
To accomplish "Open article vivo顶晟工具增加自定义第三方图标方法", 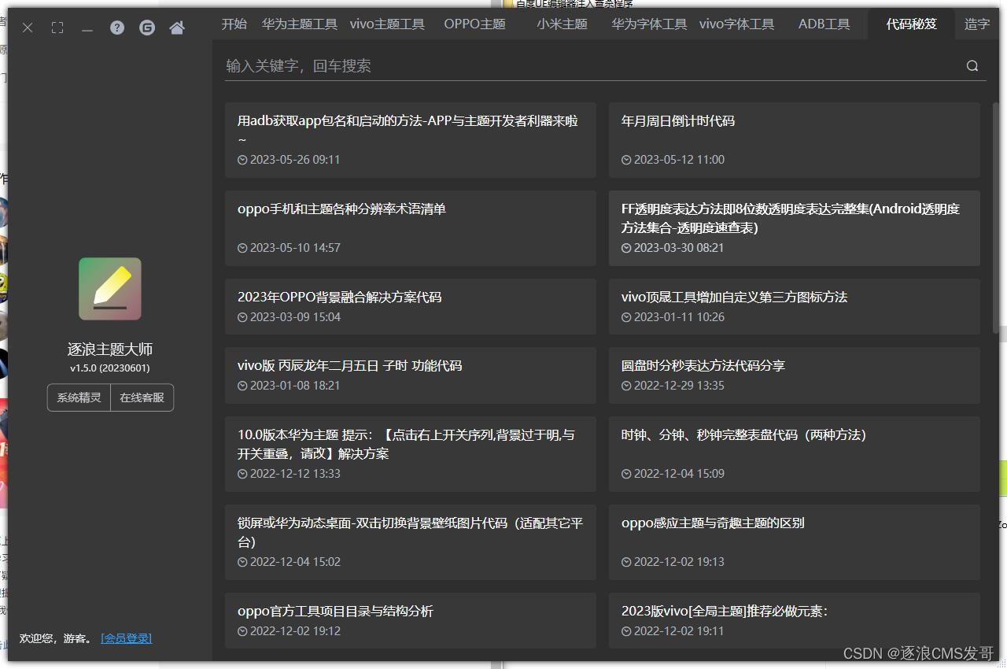I will [x=795, y=306].
